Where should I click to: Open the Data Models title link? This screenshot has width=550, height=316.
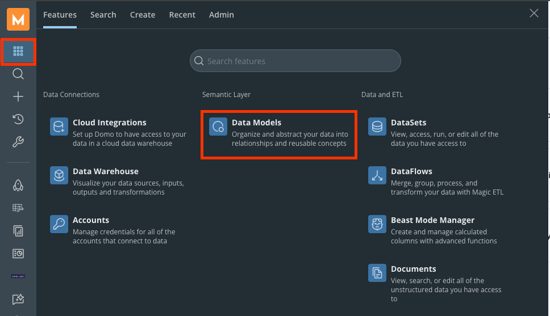256,123
